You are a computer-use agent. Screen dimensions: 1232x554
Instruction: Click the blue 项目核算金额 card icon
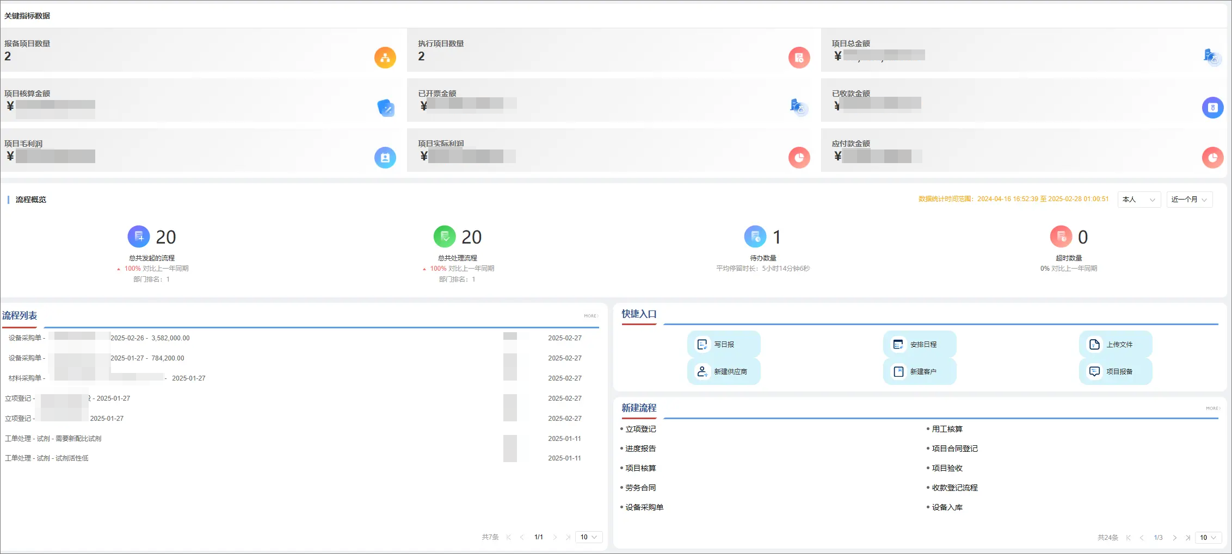point(386,108)
